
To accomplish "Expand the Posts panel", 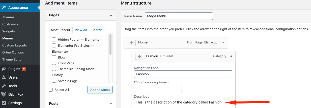I will (111, 103).
